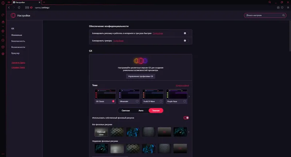291x157 pixels.
Task: Enable block ads toggle
Action: click(186, 33)
